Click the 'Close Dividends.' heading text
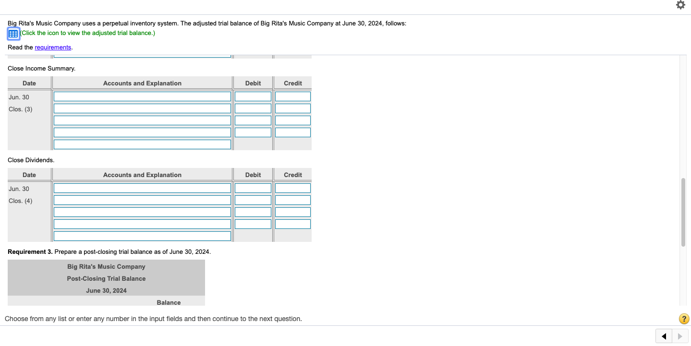The height and width of the screenshot is (346, 691). coord(31,160)
